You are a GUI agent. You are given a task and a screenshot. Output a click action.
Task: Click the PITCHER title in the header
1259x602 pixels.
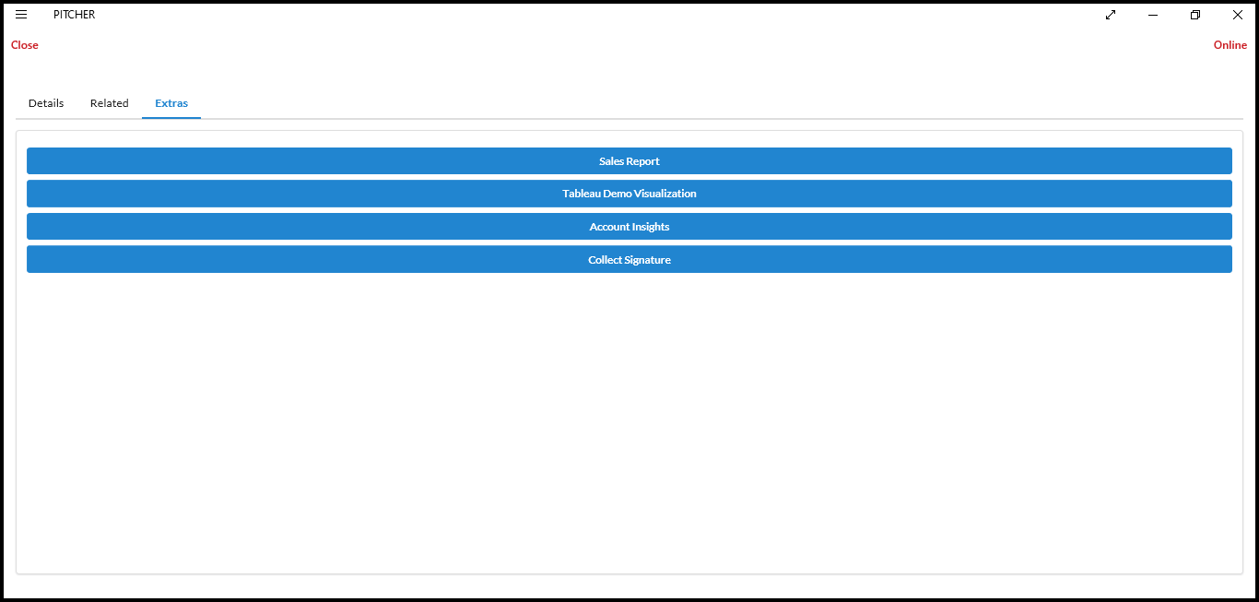coord(74,14)
